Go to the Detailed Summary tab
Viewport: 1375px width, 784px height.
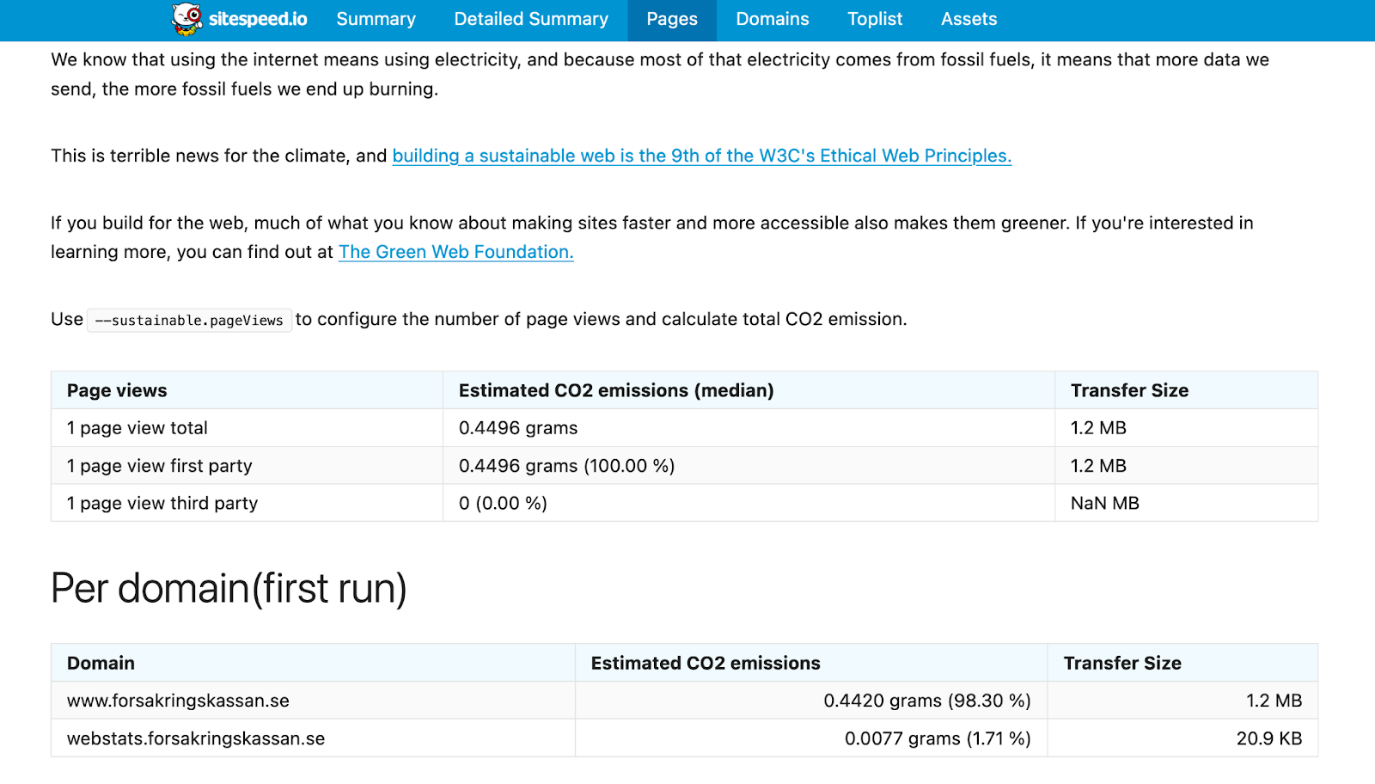click(x=531, y=19)
